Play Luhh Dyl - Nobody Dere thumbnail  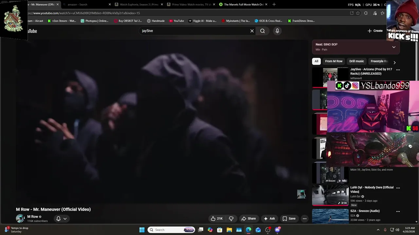(330, 196)
